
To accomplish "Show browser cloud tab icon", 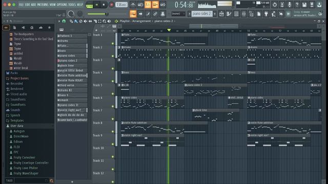I will click(x=40, y=28).
